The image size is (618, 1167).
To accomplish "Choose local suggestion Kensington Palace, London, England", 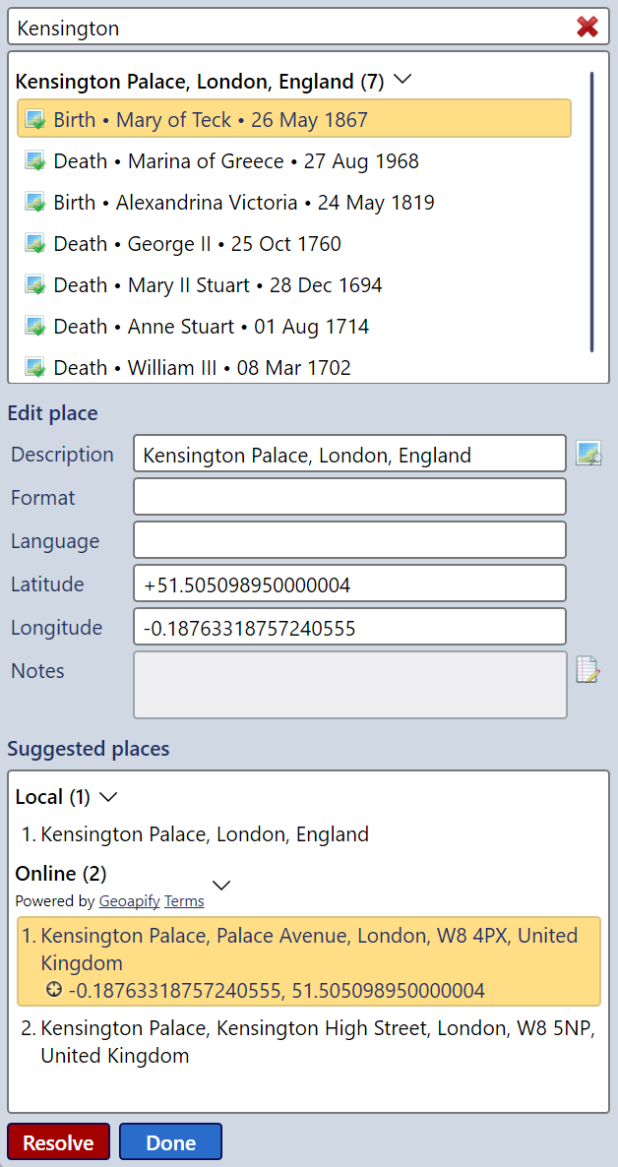I will (205, 834).
